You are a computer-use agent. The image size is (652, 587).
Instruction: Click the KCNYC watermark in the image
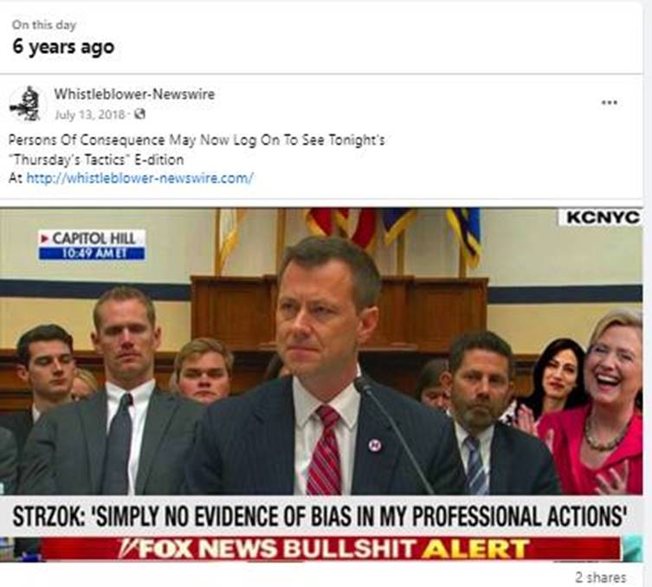pyautogui.click(x=598, y=217)
